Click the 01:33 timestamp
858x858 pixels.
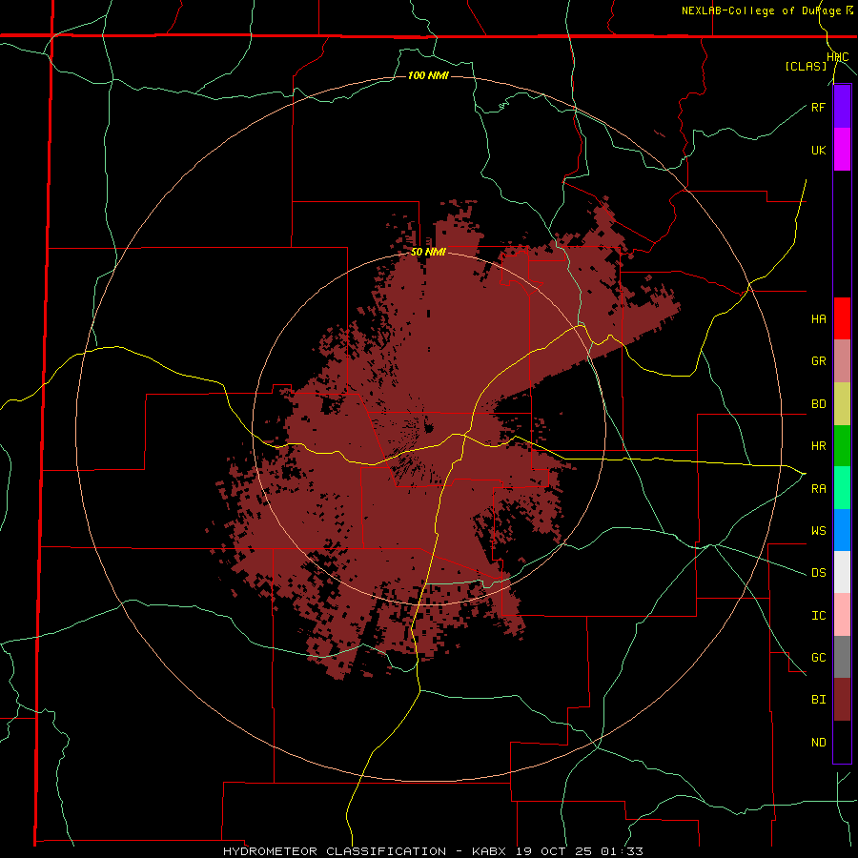pos(621,851)
